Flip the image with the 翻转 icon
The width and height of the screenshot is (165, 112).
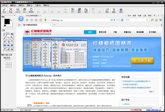(x=79, y=11)
